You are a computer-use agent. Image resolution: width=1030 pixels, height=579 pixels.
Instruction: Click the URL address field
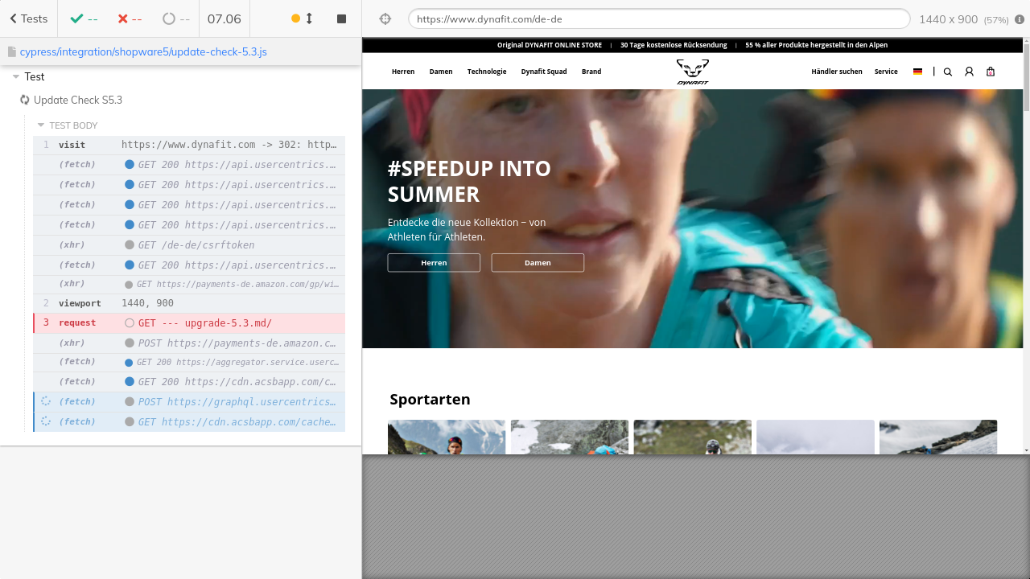658,19
